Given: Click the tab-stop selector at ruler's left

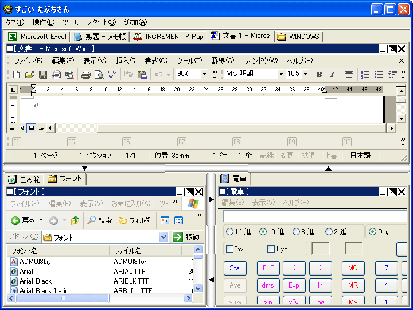Looking at the screenshot, I should (13, 90).
